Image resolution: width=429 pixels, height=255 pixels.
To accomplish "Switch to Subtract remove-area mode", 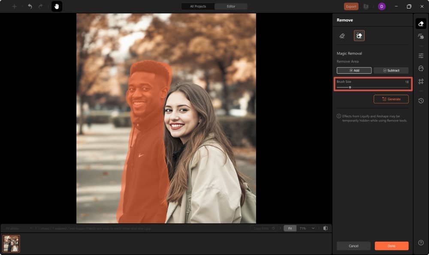I will tap(391, 70).
